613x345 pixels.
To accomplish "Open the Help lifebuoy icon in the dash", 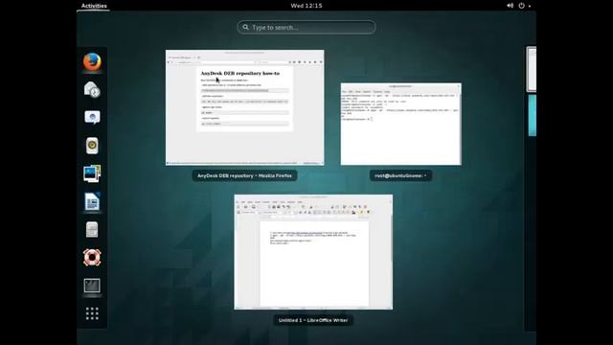I will coord(92,258).
